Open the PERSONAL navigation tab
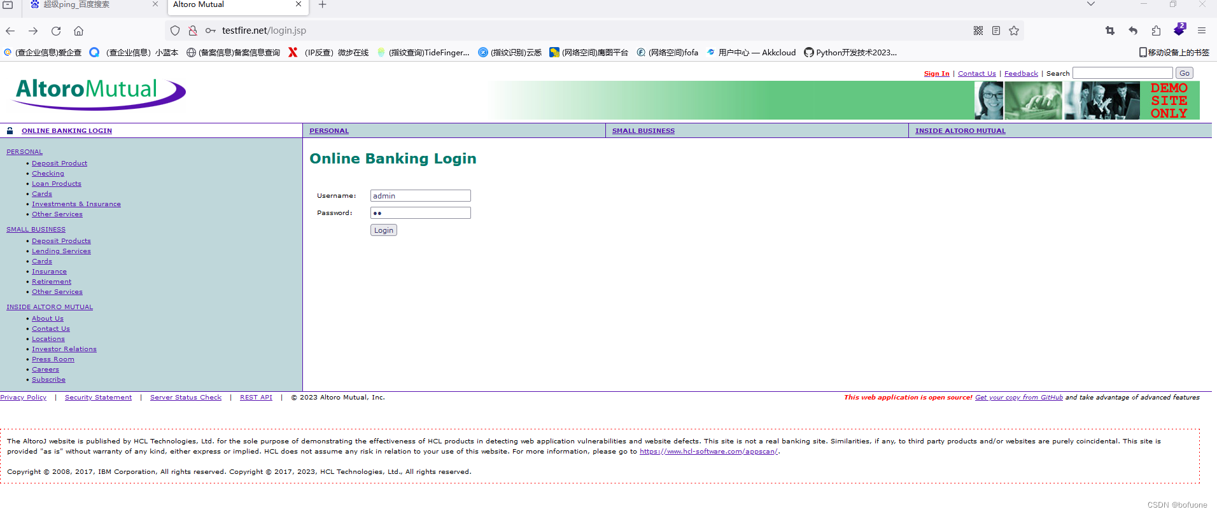Screen dimensions: 1217x514 pos(329,131)
